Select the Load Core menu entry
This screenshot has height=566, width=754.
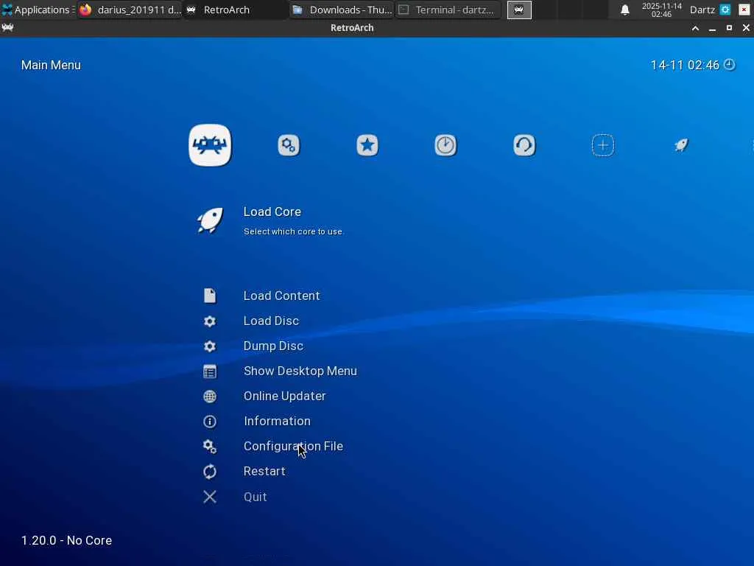click(x=272, y=212)
